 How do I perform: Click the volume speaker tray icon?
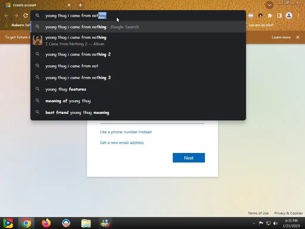(276, 223)
